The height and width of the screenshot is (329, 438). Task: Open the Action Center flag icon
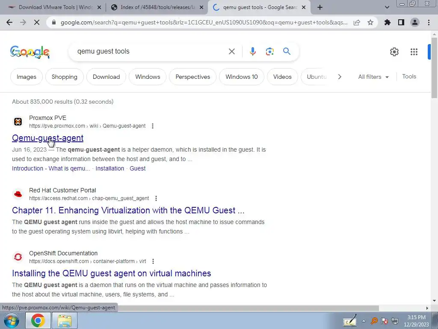pos(385,321)
